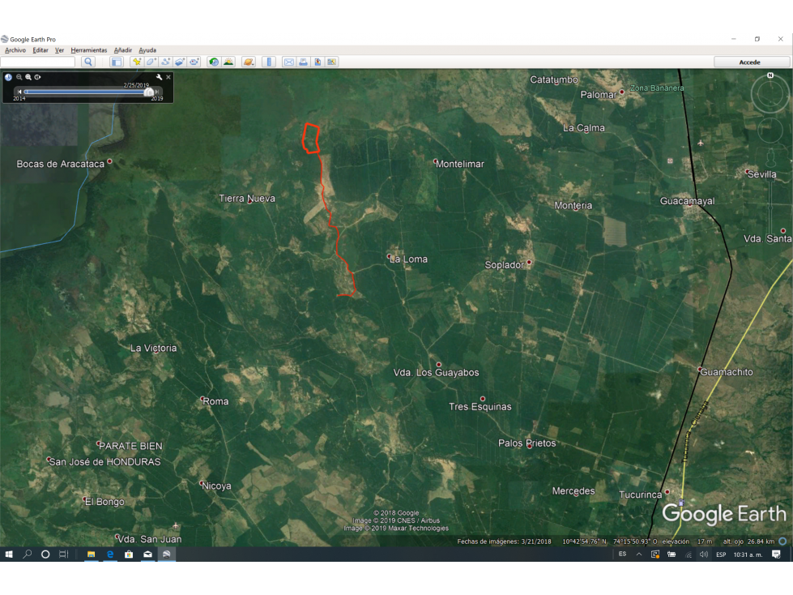This screenshot has width=793, height=595.
Task: Click the Guacamayal town label
Action: (x=688, y=201)
